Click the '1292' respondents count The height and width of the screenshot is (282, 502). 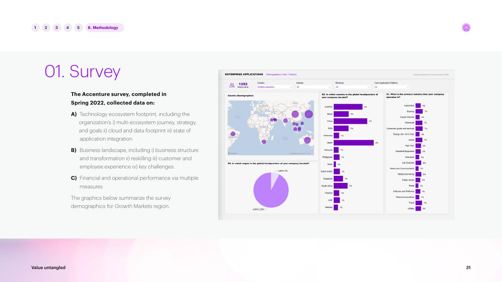243,84
